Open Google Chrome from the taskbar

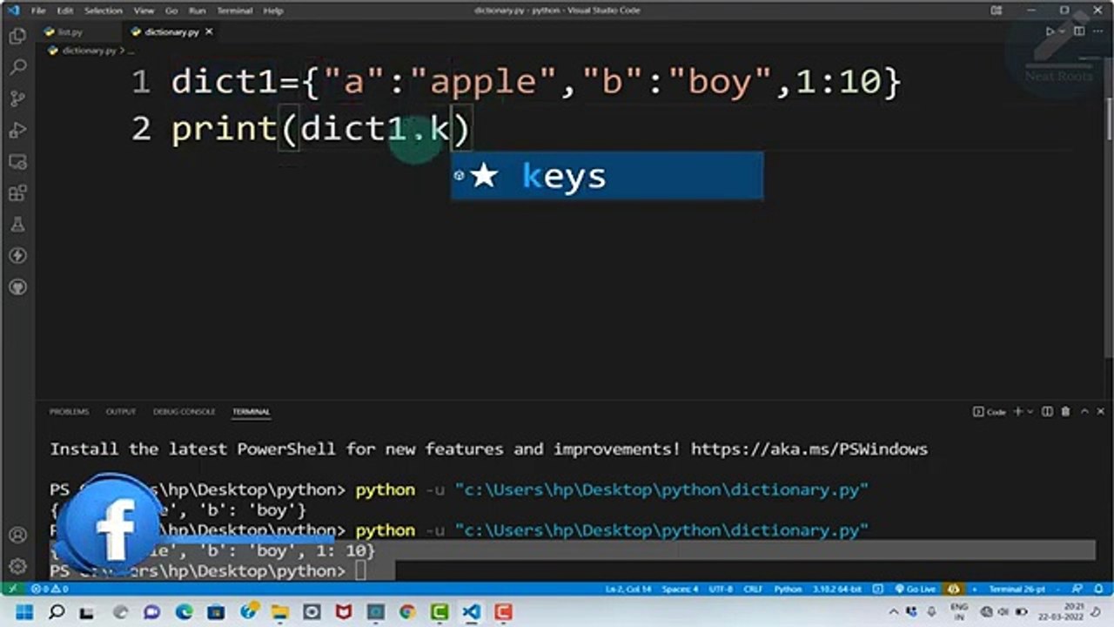tap(408, 612)
